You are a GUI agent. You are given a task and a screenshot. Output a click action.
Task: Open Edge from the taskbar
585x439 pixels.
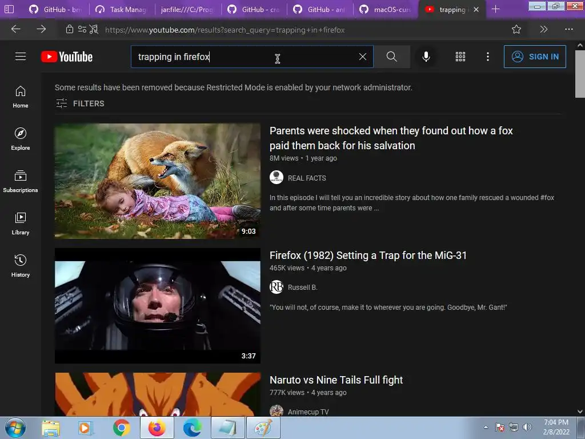192,428
